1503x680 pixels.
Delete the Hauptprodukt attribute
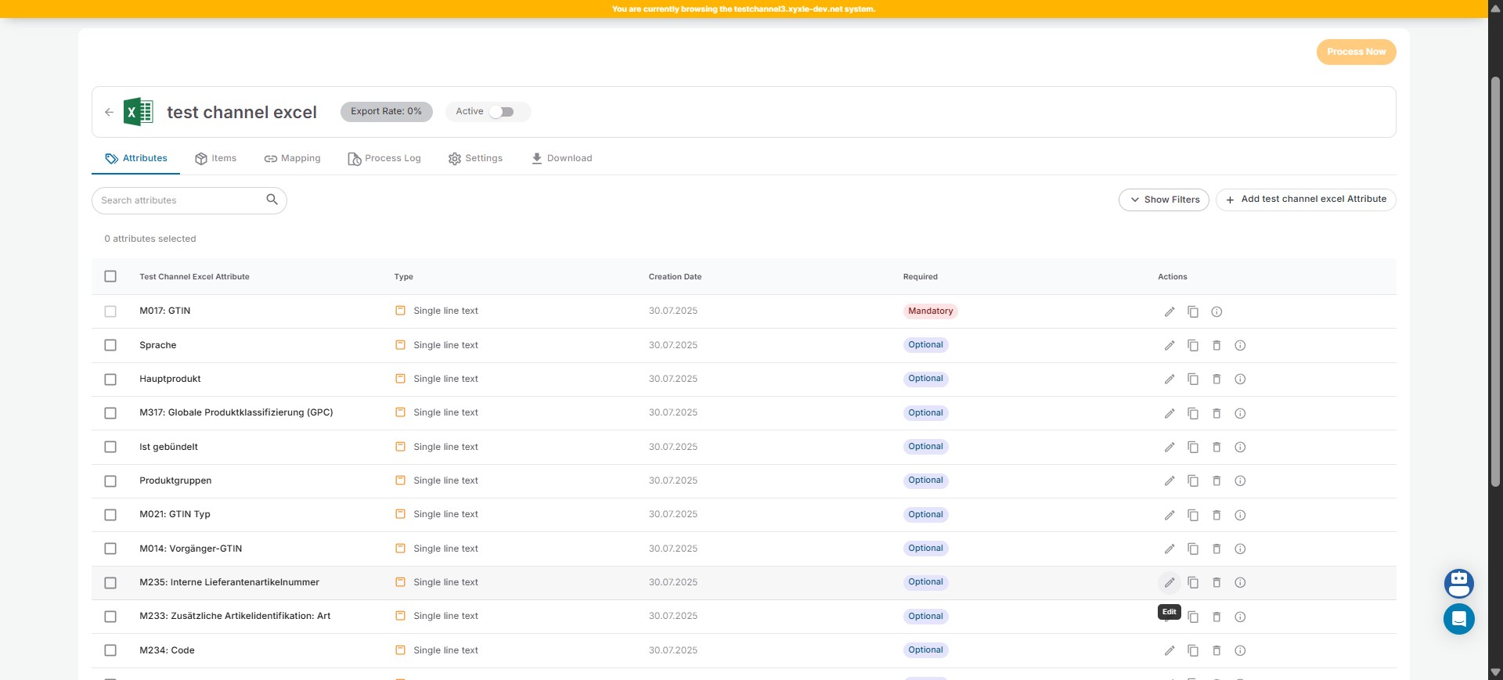pos(1216,380)
